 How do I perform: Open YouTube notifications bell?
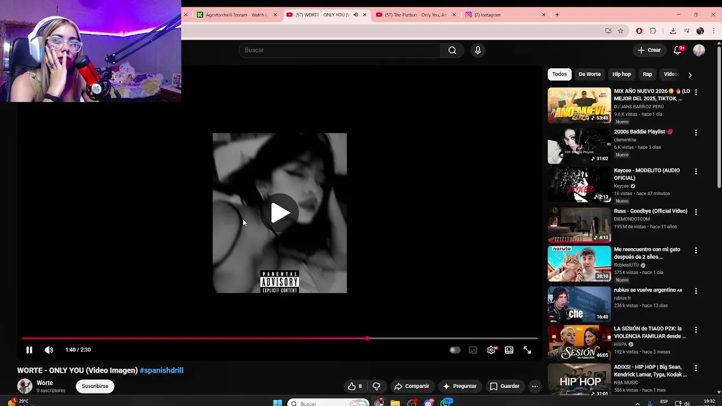[x=678, y=50]
